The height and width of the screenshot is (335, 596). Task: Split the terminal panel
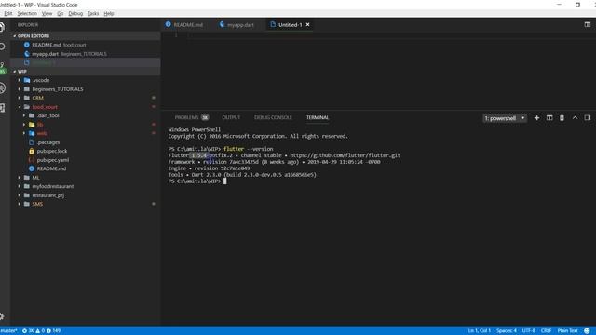pyautogui.click(x=549, y=118)
